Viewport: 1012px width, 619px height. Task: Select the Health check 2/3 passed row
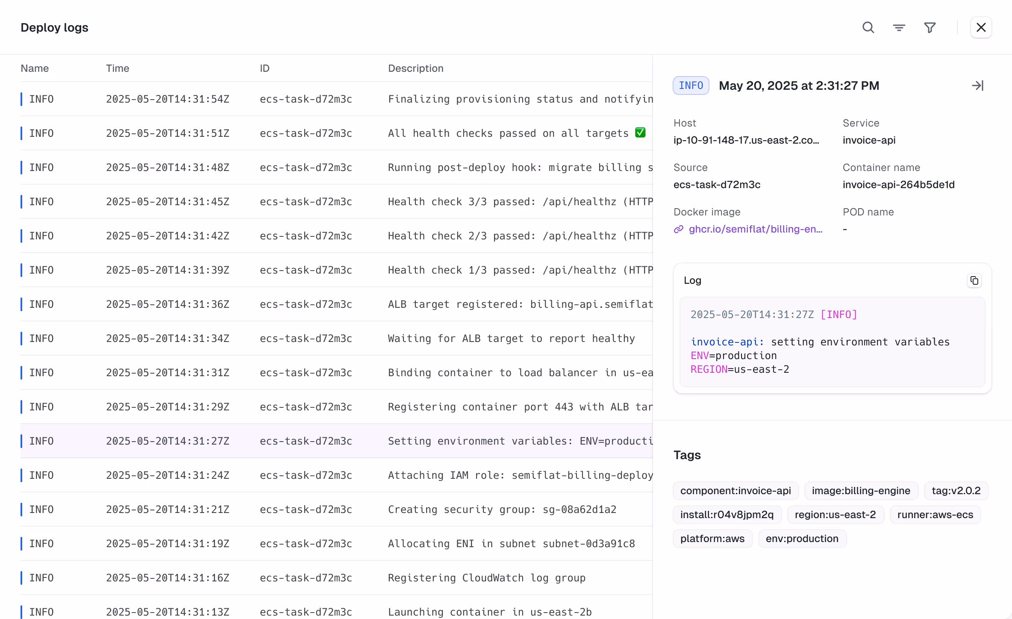coord(336,236)
